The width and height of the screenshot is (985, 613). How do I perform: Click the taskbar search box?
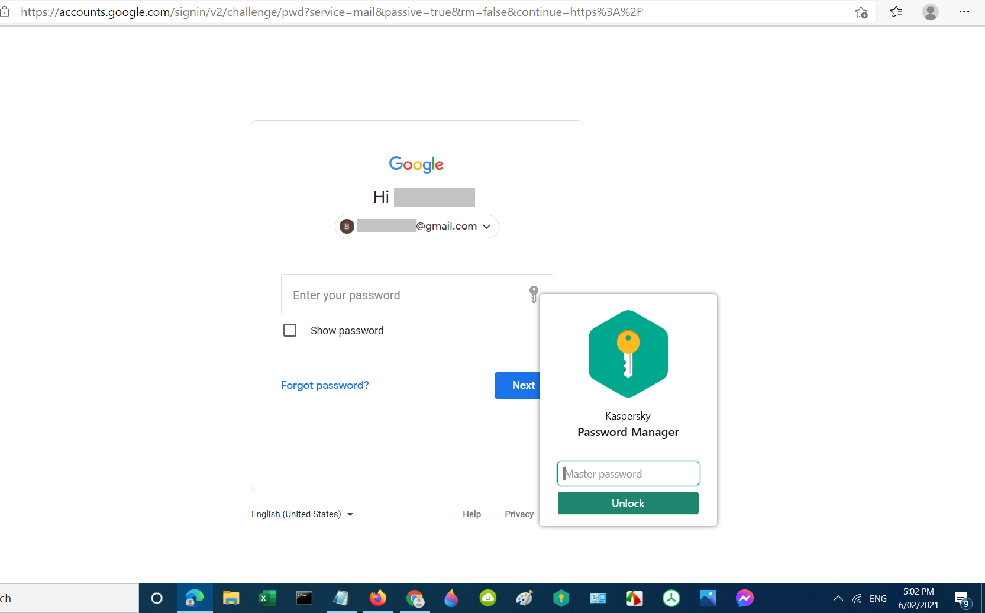[69, 598]
